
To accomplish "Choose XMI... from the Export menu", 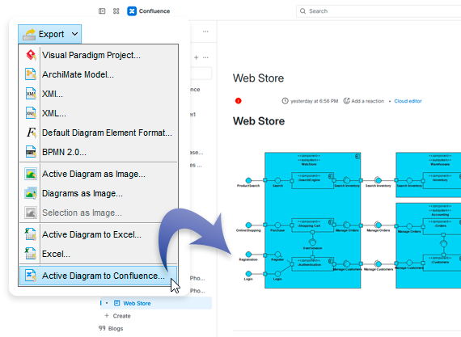I will pos(99,94).
